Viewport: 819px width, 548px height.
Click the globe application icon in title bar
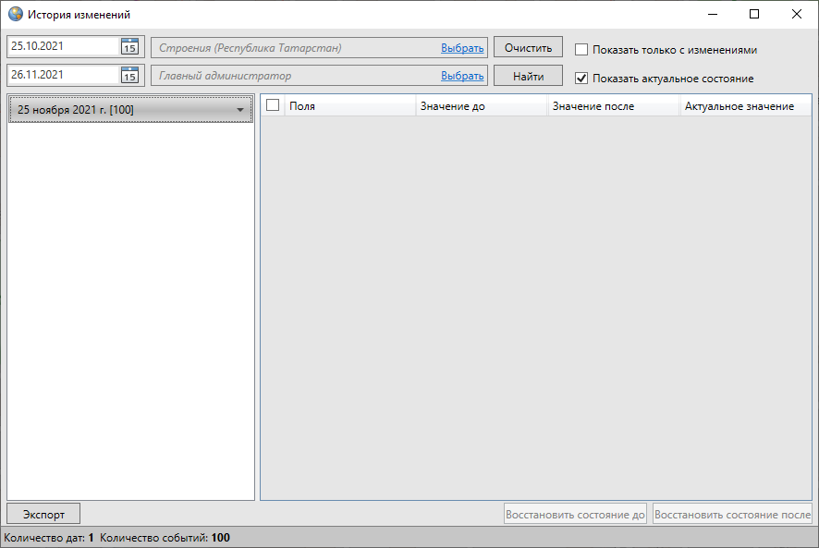pyautogui.click(x=15, y=15)
